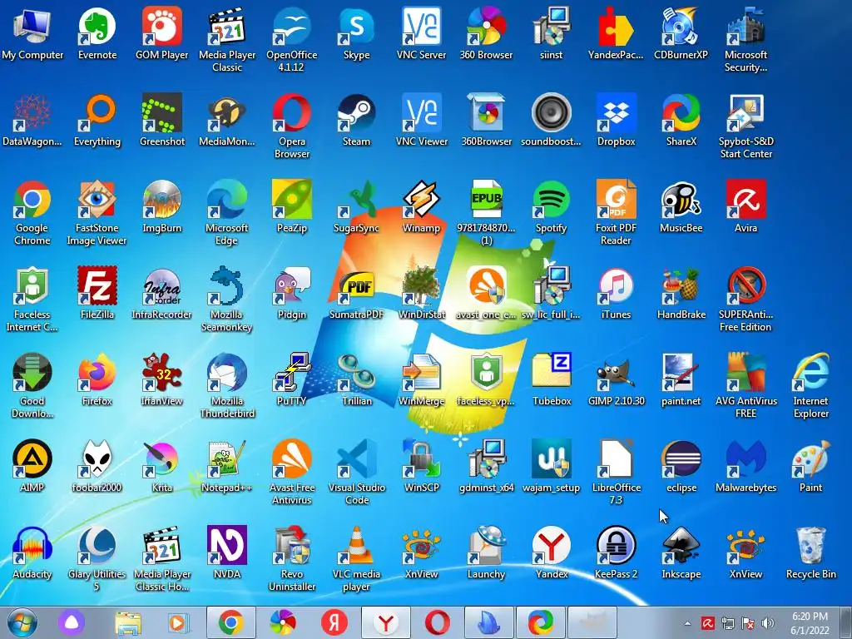Viewport: 852px width, 639px height.
Task: Open FastStone Image Viewer icon
Action: pyautogui.click(x=97, y=212)
